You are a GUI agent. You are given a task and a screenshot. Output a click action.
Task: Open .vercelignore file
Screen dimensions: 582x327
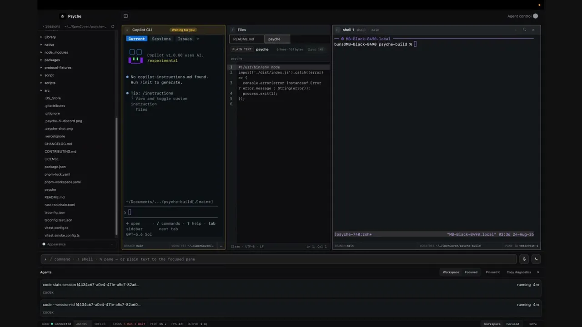coord(55,136)
